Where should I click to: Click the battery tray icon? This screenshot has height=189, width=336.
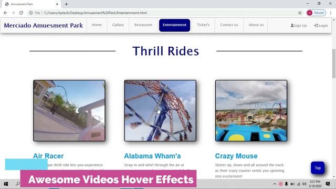292,184
